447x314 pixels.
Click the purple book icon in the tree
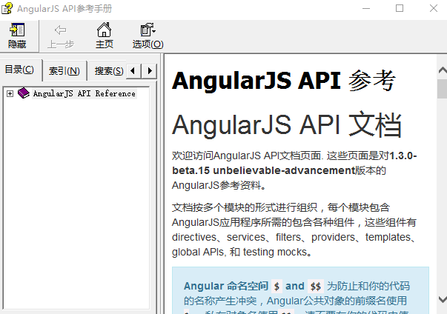pyautogui.click(x=24, y=93)
